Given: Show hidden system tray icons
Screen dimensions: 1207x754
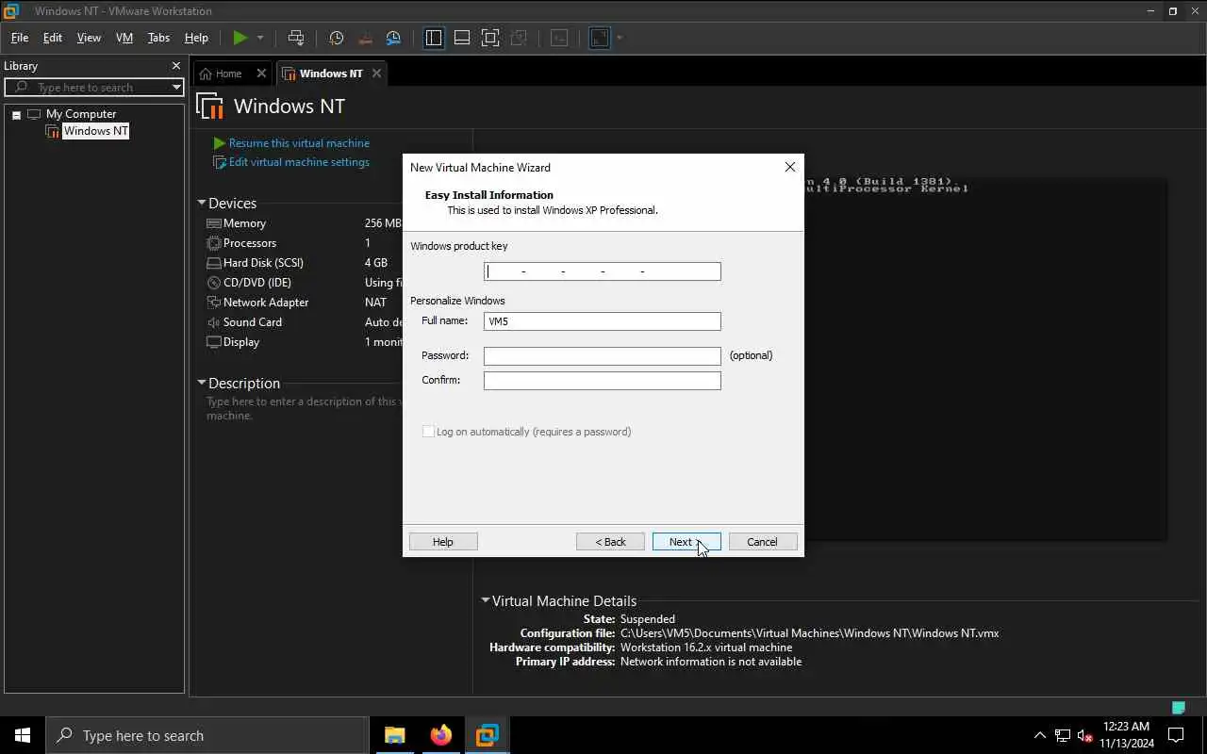Looking at the screenshot, I should click(1040, 735).
